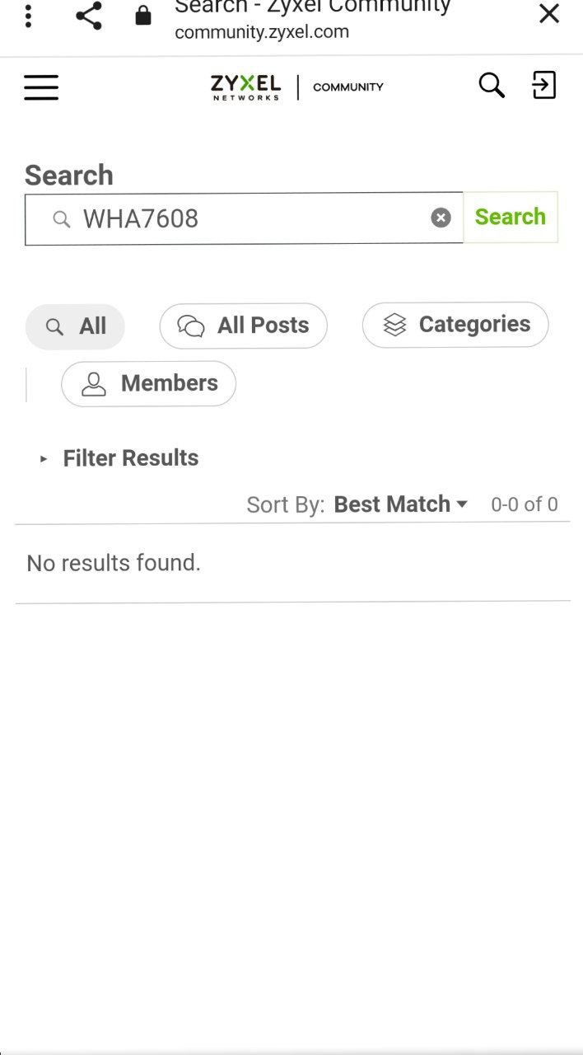This screenshot has height=1055, width=583.
Task: Click the Zyxel Networks logo
Action: coord(245,87)
